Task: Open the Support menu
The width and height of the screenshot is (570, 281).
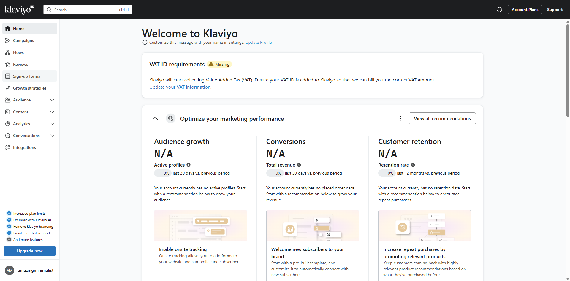Action: click(555, 10)
